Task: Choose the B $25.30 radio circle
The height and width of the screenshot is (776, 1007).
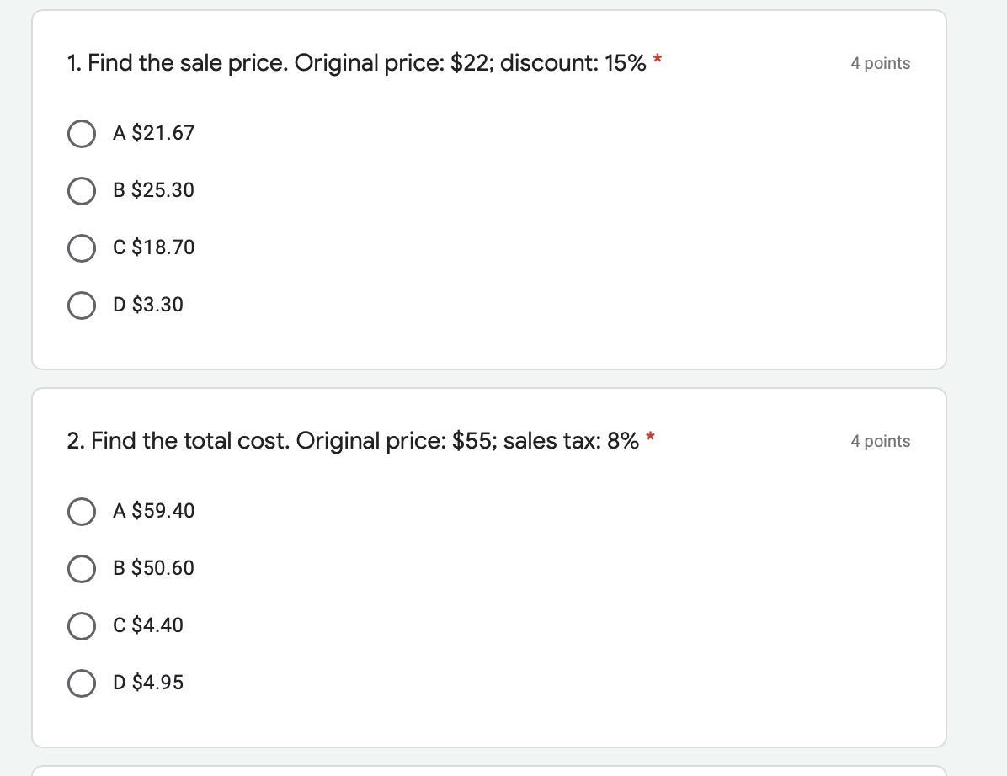Action: tap(81, 191)
